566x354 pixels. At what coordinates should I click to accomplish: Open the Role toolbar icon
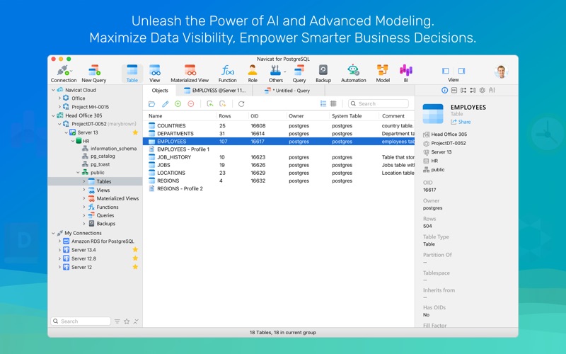253,74
